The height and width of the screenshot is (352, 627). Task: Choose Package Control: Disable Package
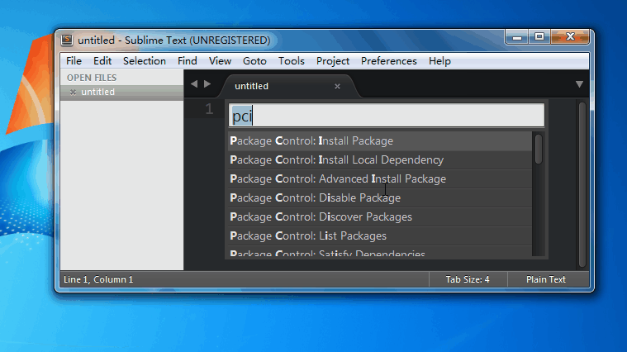[380, 198]
